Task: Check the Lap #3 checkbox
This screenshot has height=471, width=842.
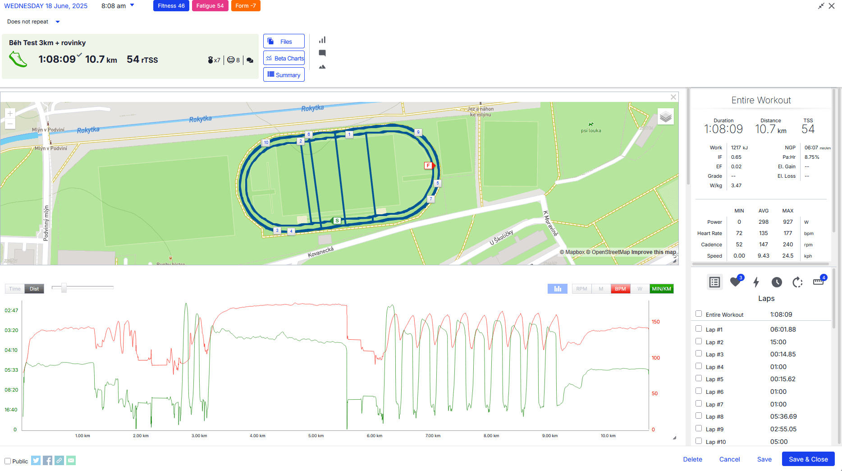Action: pos(699,353)
